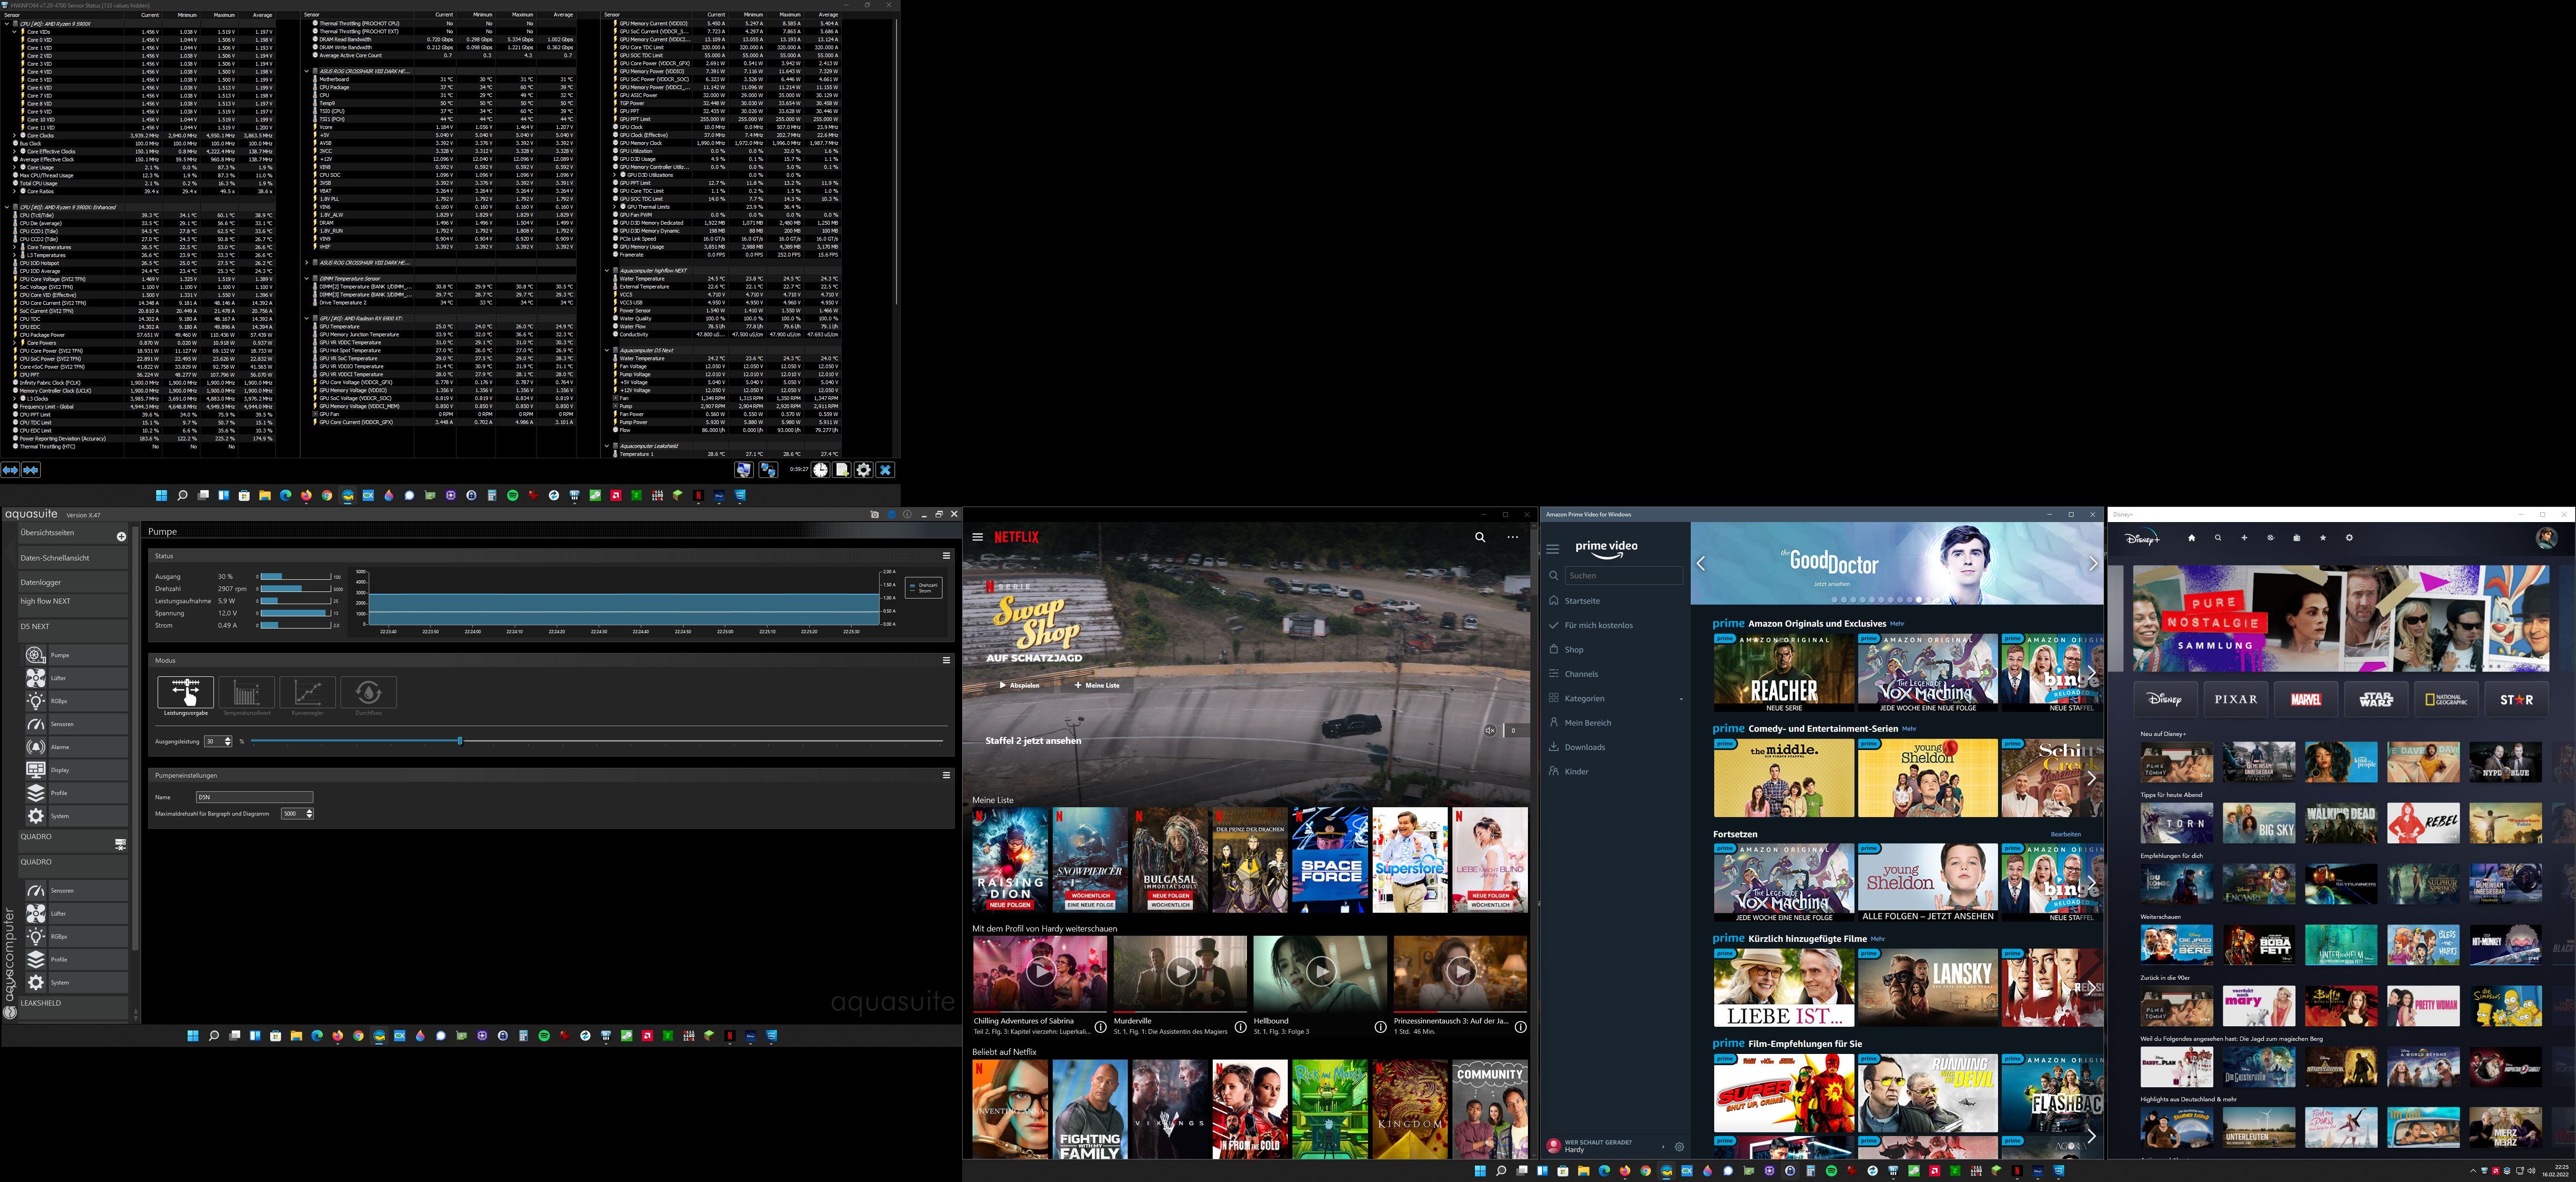2576x1182 pixels.
Task: Shrink HWiNFO columns with inward arrows button
Action: (x=31, y=470)
